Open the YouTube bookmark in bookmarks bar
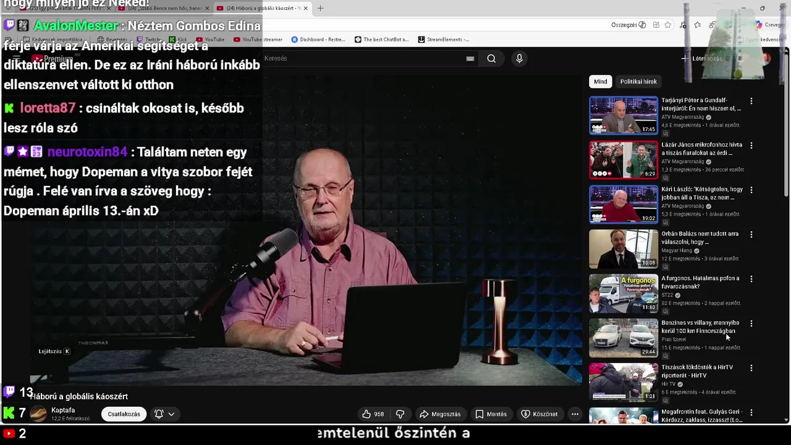The width and height of the screenshot is (791, 445). 210,40
